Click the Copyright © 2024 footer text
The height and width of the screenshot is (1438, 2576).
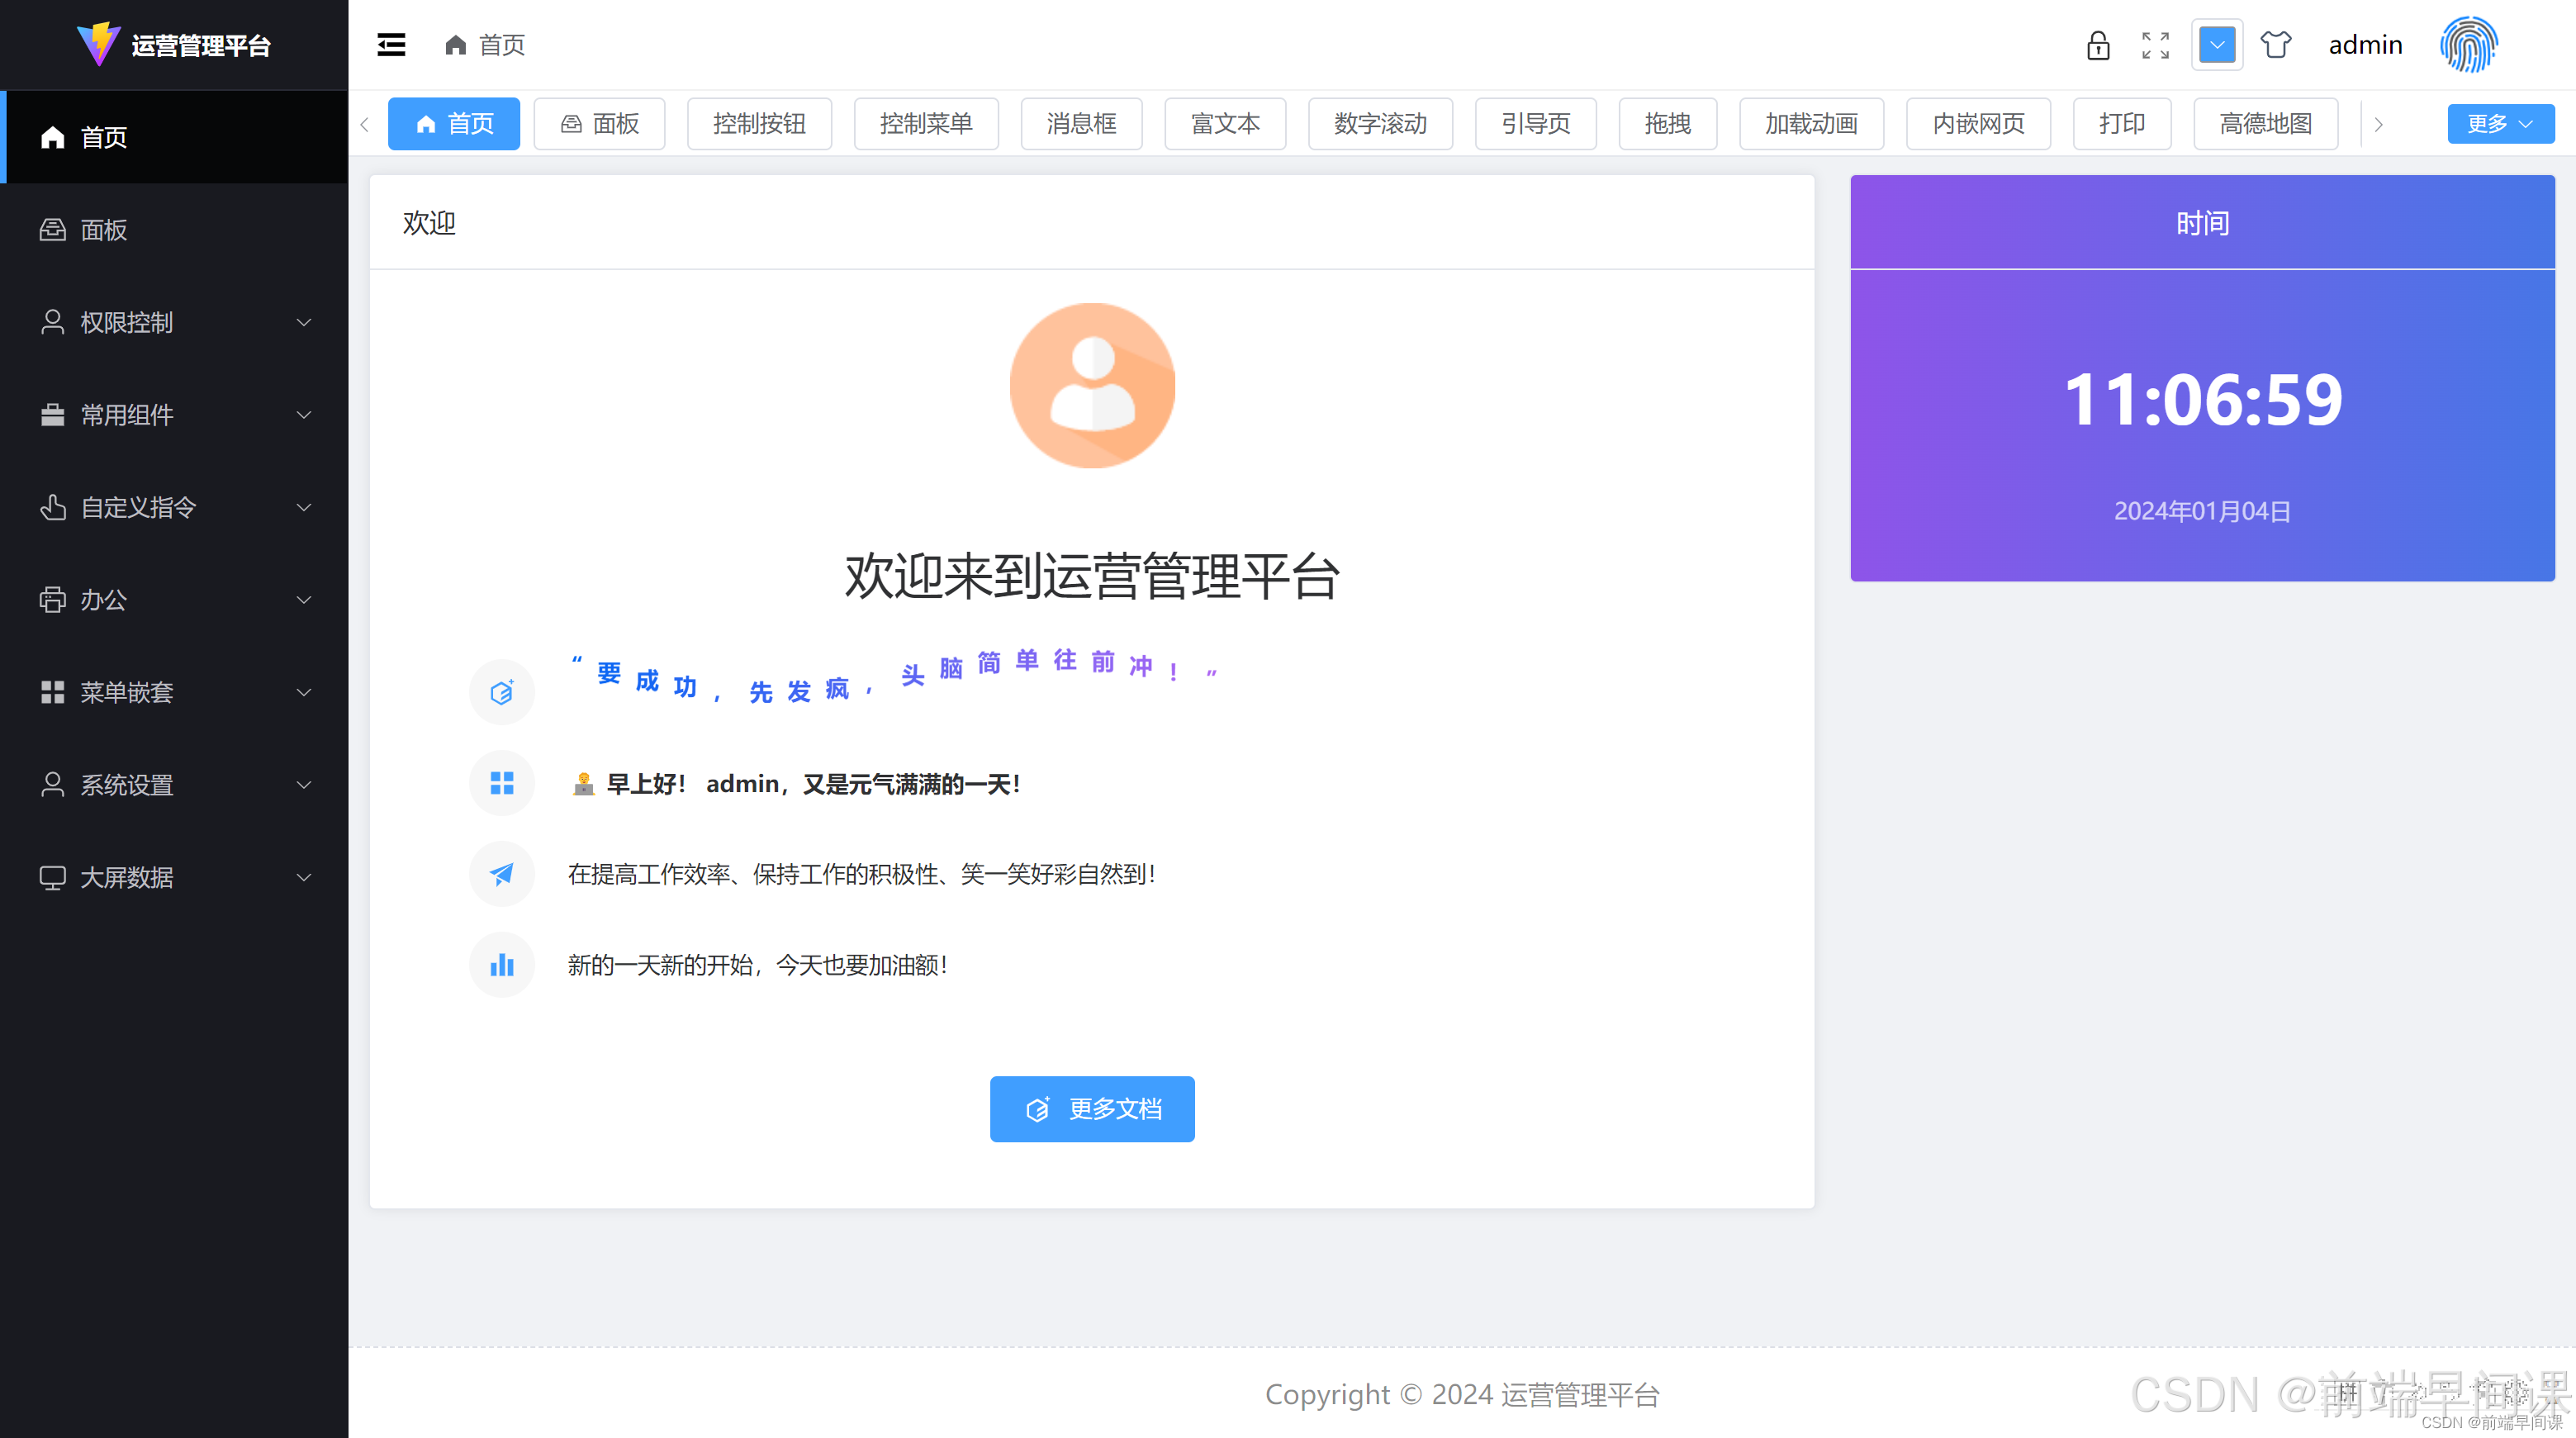1463,1394
